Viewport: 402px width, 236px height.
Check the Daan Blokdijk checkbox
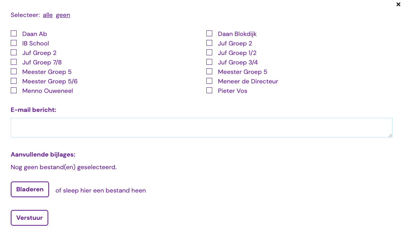(210, 34)
